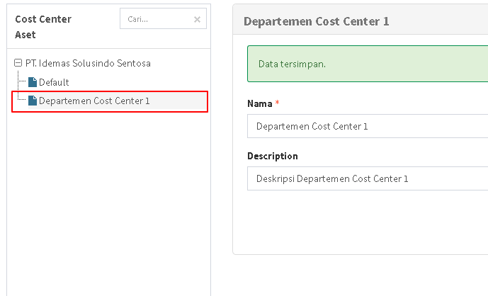The image size is (488, 296).
Task: Select Departemen Cost Center 1 tree label
Action: point(94,101)
